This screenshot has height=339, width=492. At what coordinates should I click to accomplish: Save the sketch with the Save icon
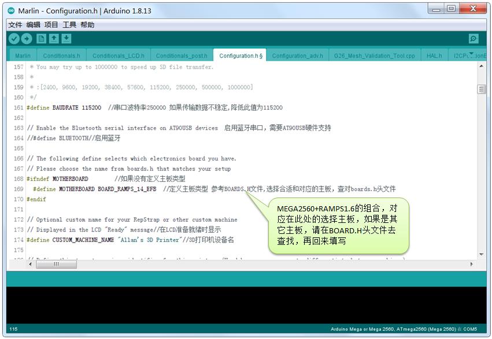pyautogui.click(x=67, y=38)
